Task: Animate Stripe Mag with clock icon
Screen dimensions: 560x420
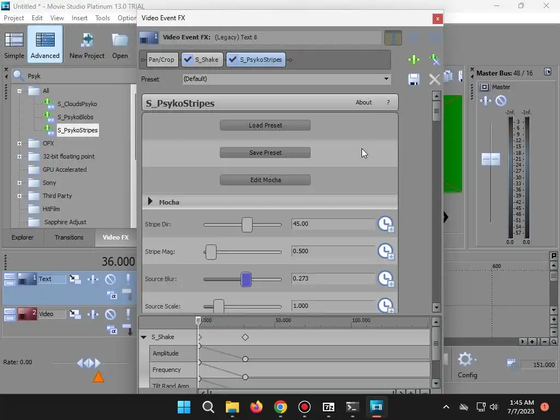Action: (386, 252)
